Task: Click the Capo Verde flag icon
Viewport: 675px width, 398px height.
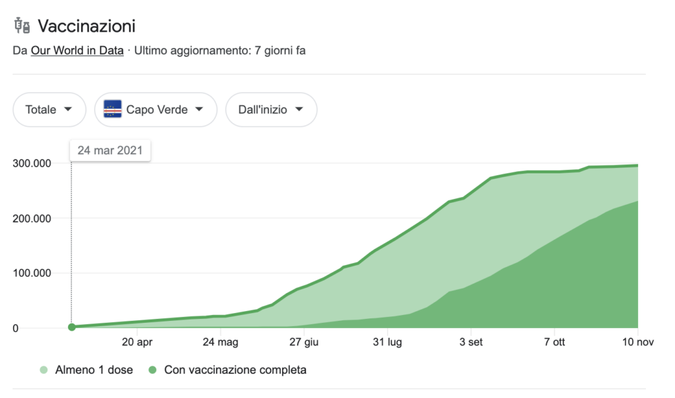Action: coord(113,110)
